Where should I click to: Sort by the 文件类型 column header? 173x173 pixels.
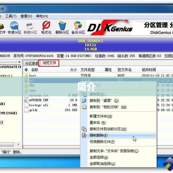pos(88,70)
